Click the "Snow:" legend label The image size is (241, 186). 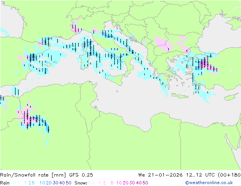pyautogui.click(x=81, y=183)
